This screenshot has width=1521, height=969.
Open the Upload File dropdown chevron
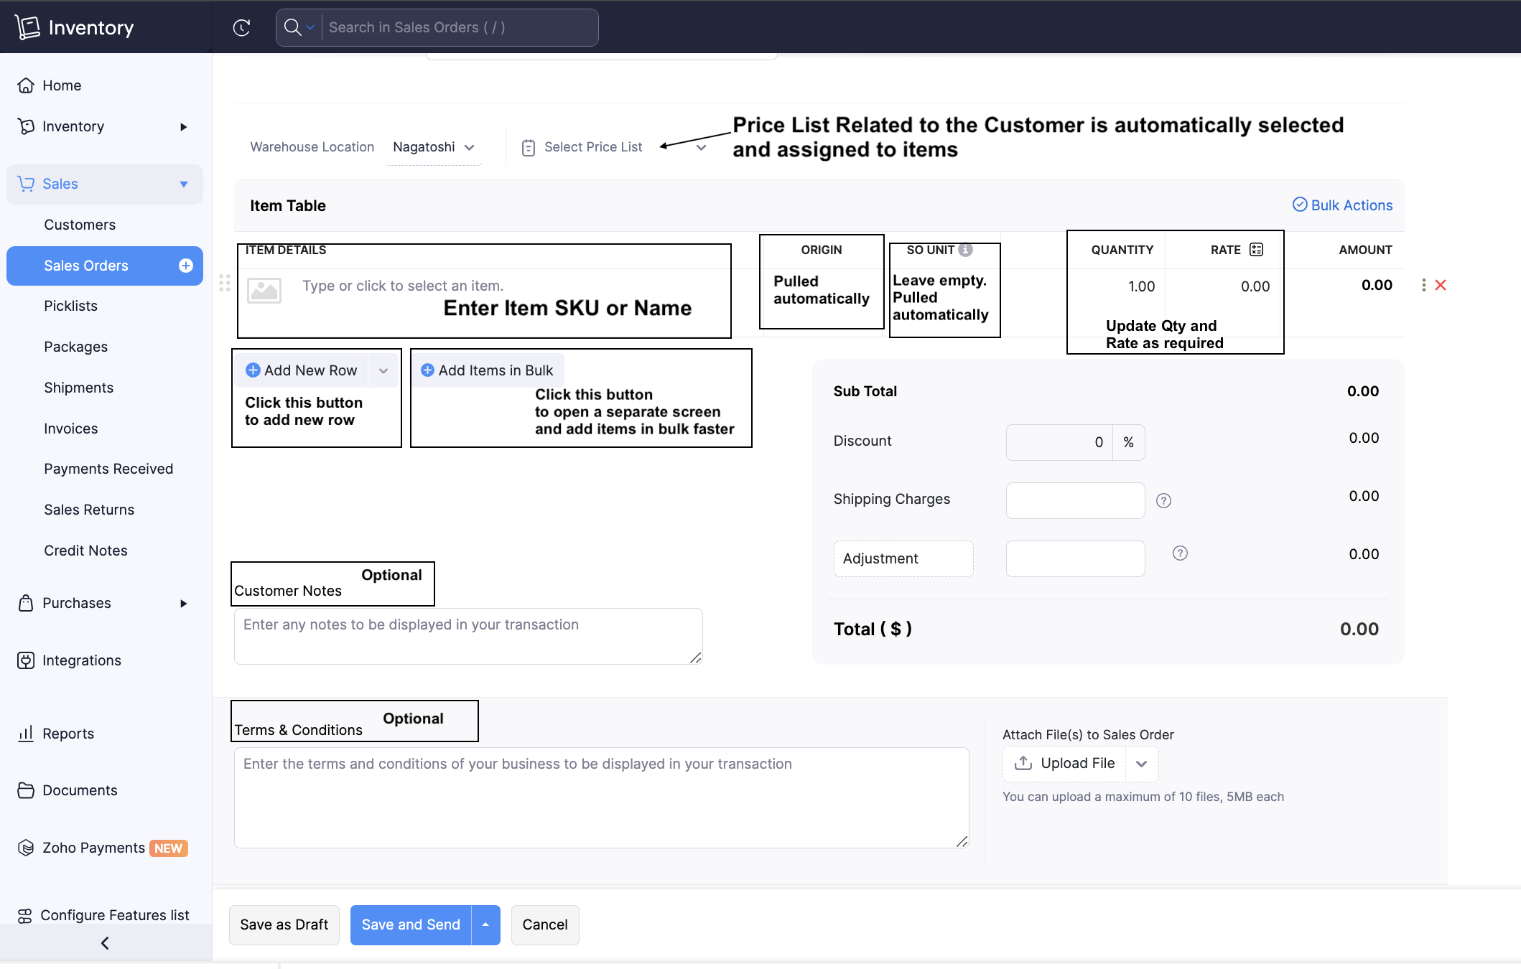1141,764
